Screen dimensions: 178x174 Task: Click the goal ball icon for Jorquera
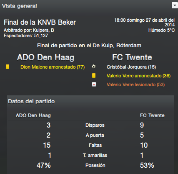(x=94, y=67)
